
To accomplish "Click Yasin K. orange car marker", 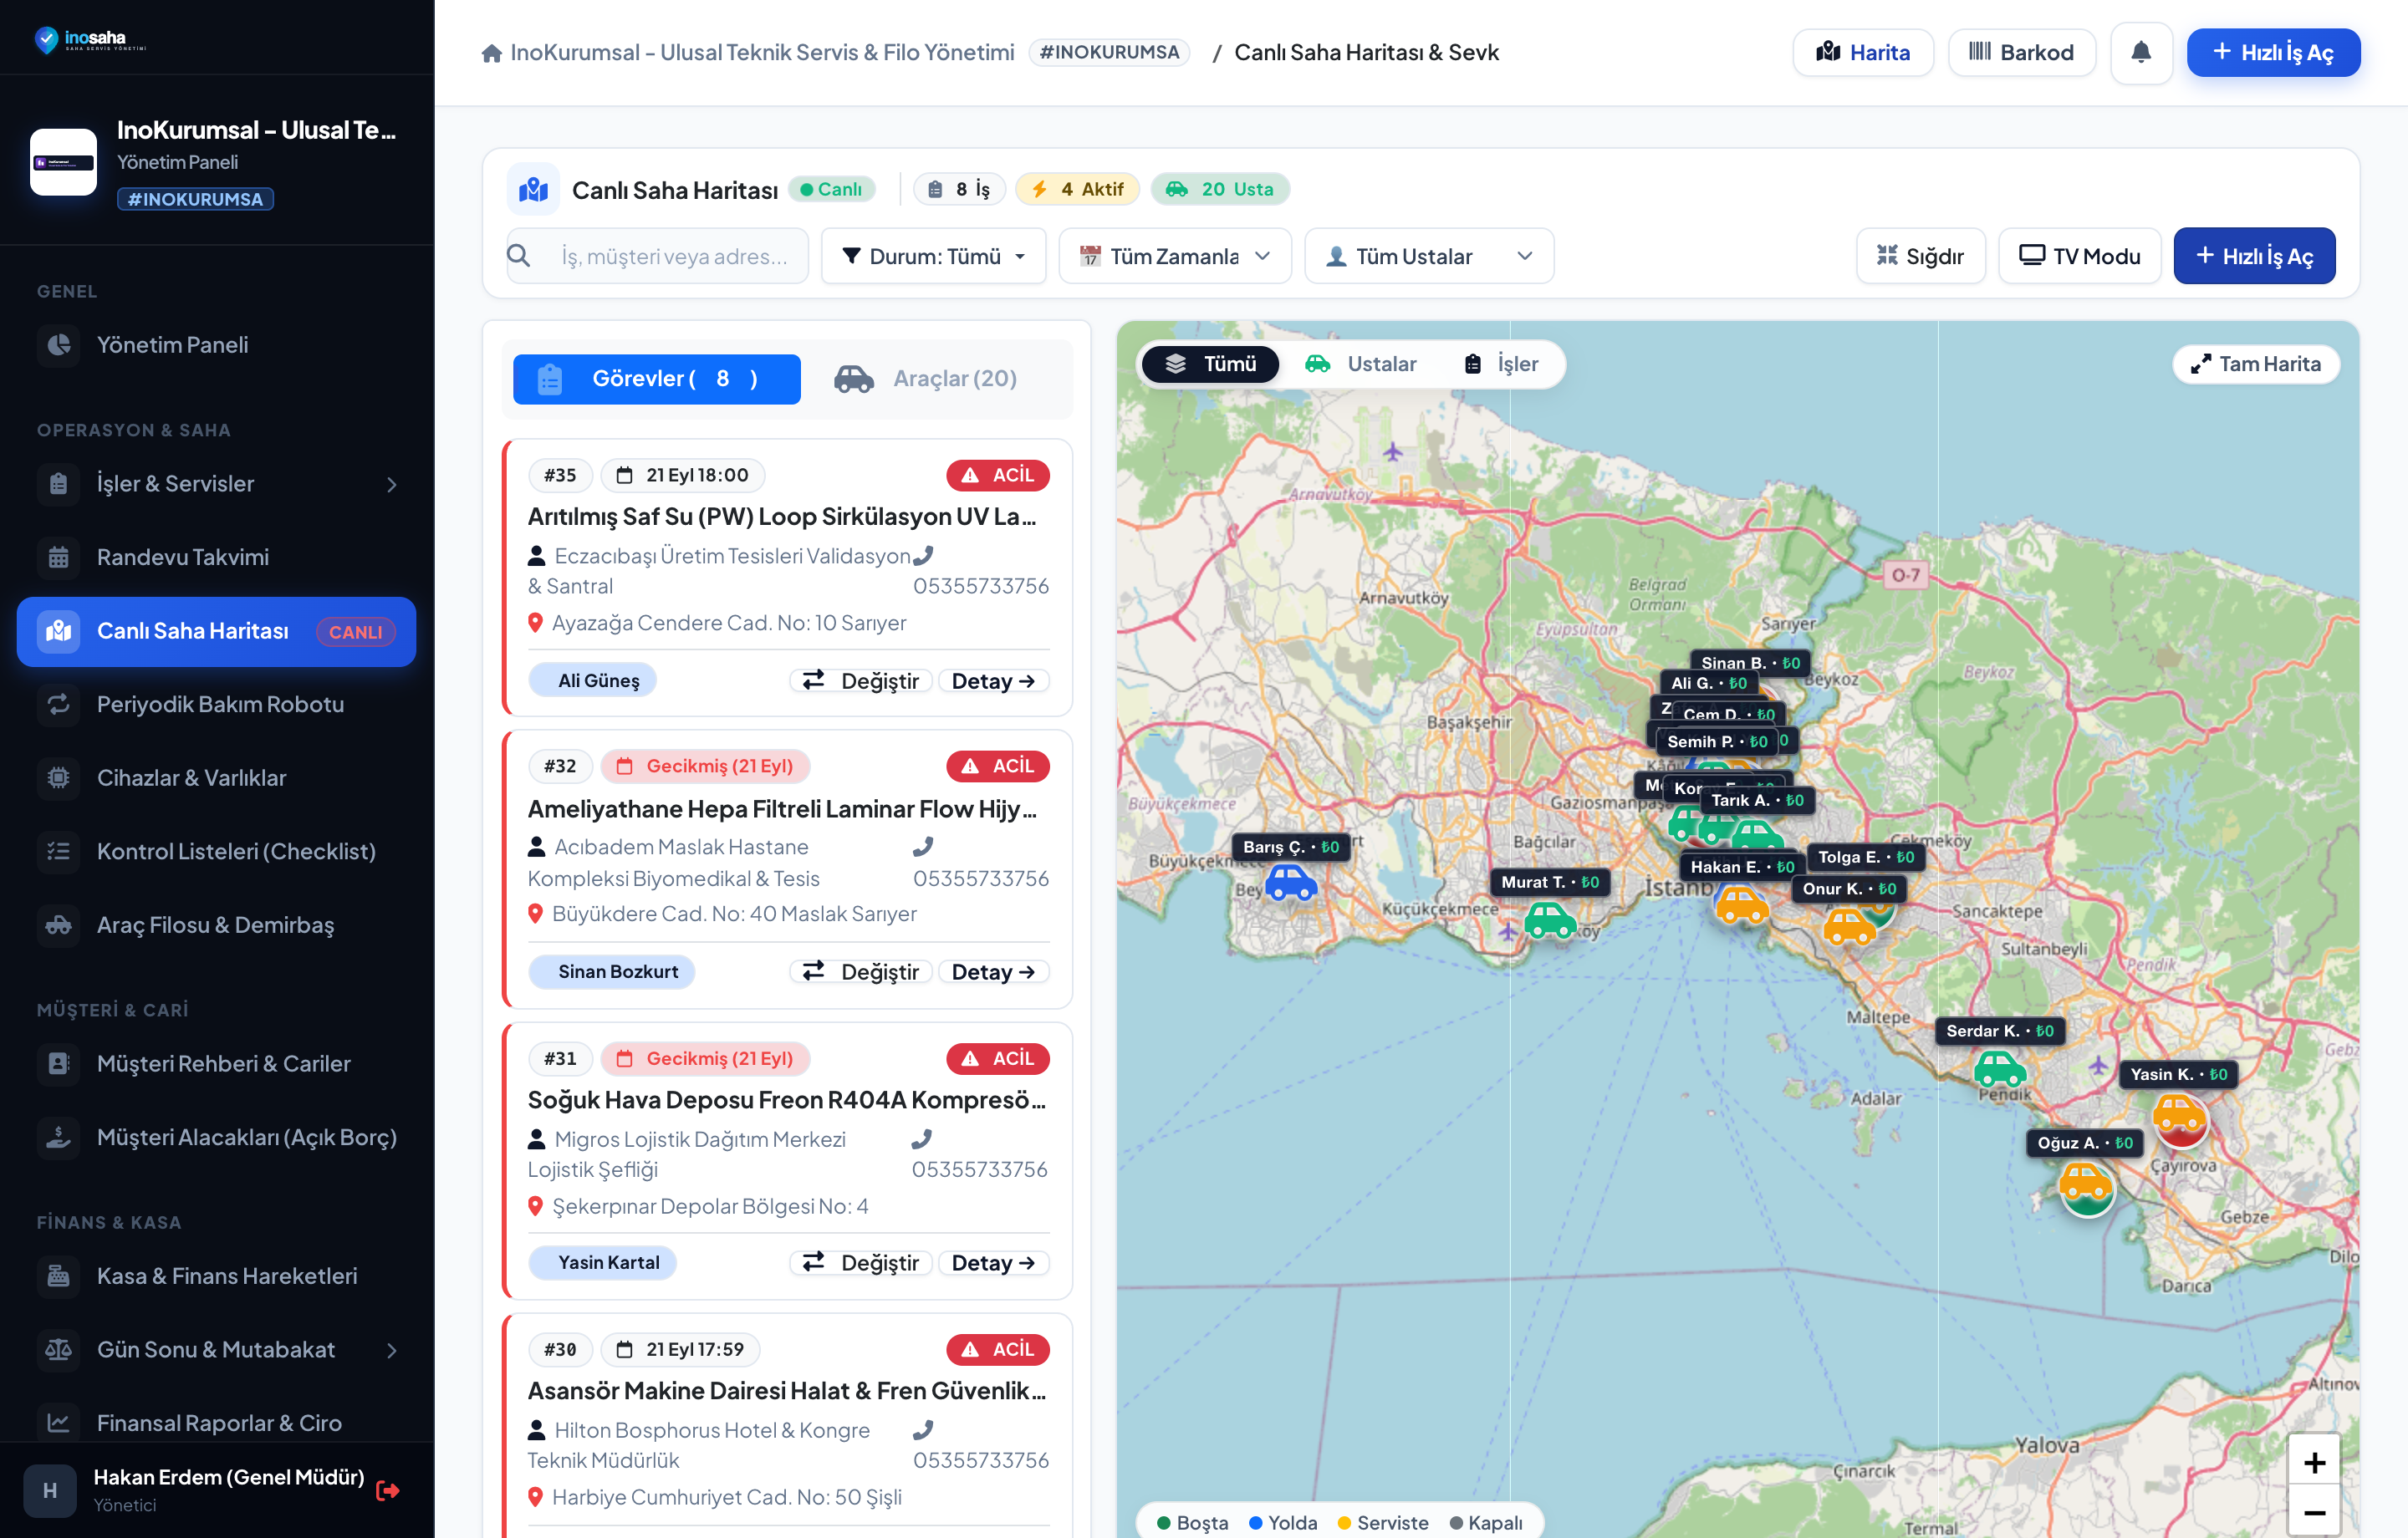I will [x=2178, y=1112].
